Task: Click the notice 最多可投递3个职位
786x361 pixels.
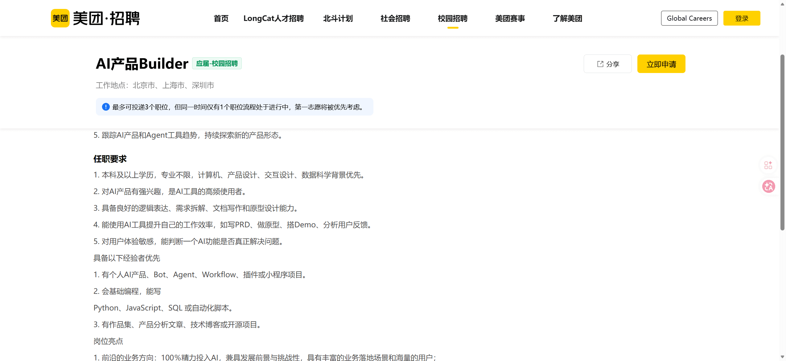Action: (x=234, y=107)
